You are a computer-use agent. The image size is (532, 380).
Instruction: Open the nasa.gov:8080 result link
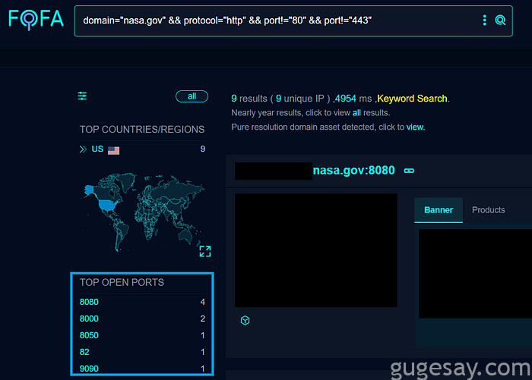[x=354, y=171]
